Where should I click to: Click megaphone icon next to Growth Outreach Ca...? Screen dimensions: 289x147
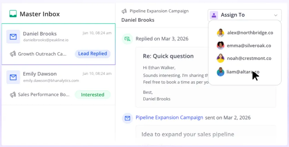pyautogui.click(x=13, y=54)
